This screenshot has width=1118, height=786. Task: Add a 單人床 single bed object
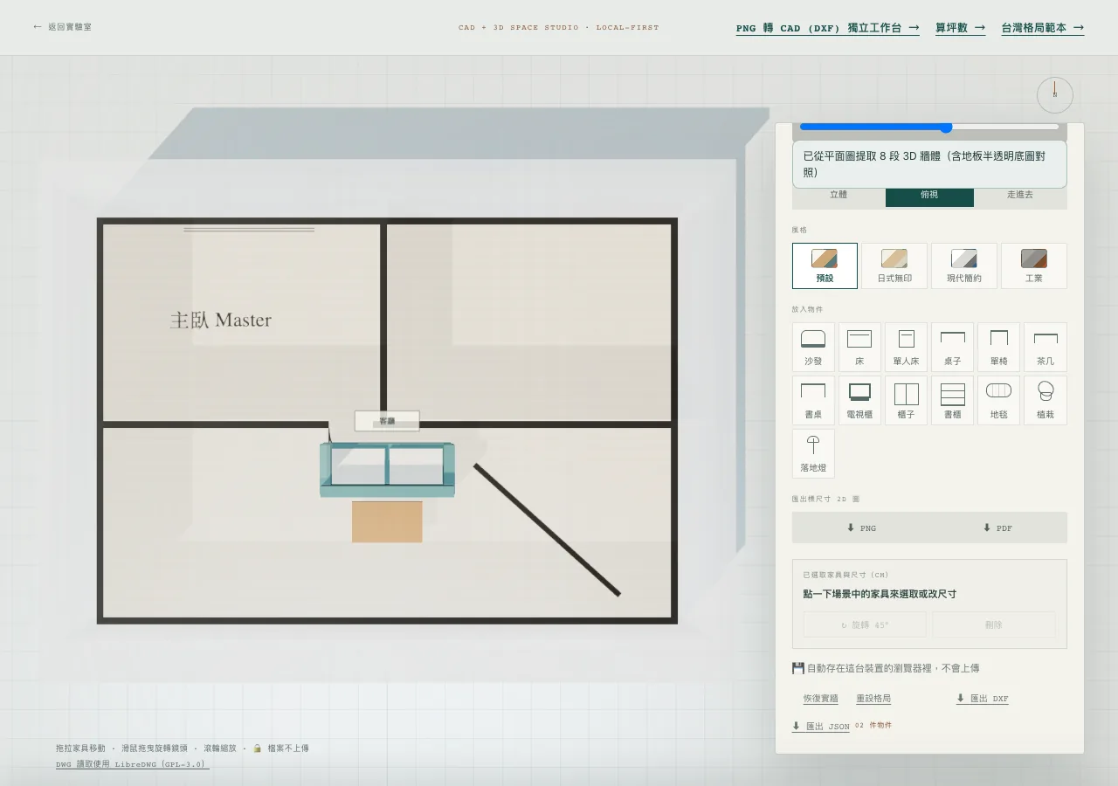tap(906, 348)
